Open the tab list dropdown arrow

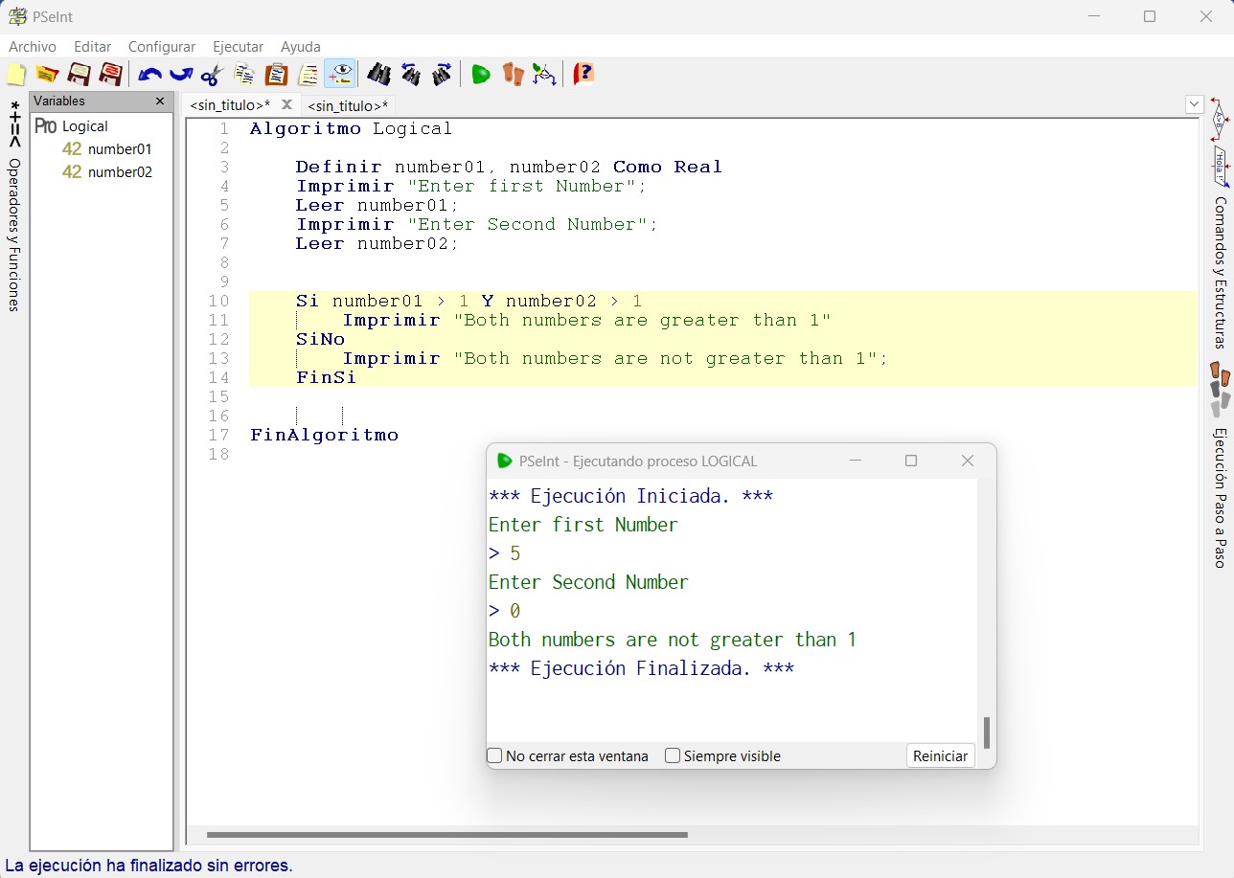pos(1194,103)
